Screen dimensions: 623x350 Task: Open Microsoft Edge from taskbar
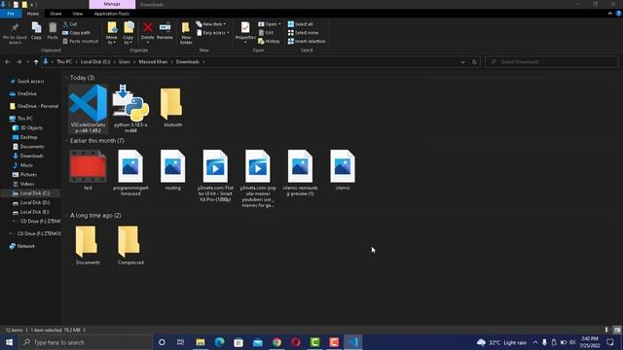pos(219,342)
